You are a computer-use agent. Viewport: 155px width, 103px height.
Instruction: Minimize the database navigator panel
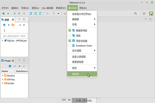coord(19,19)
